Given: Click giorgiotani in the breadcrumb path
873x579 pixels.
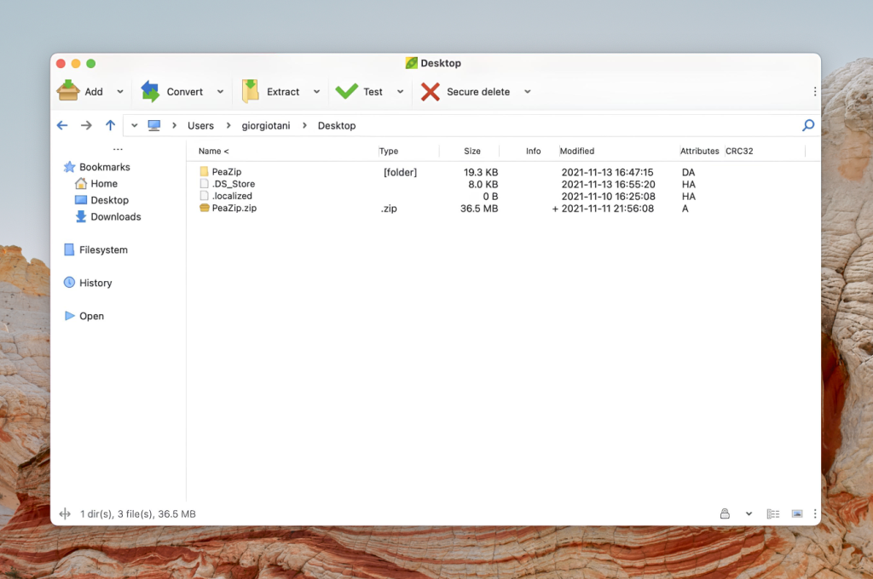Looking at the screenshot, I should [x=265, y=125].
